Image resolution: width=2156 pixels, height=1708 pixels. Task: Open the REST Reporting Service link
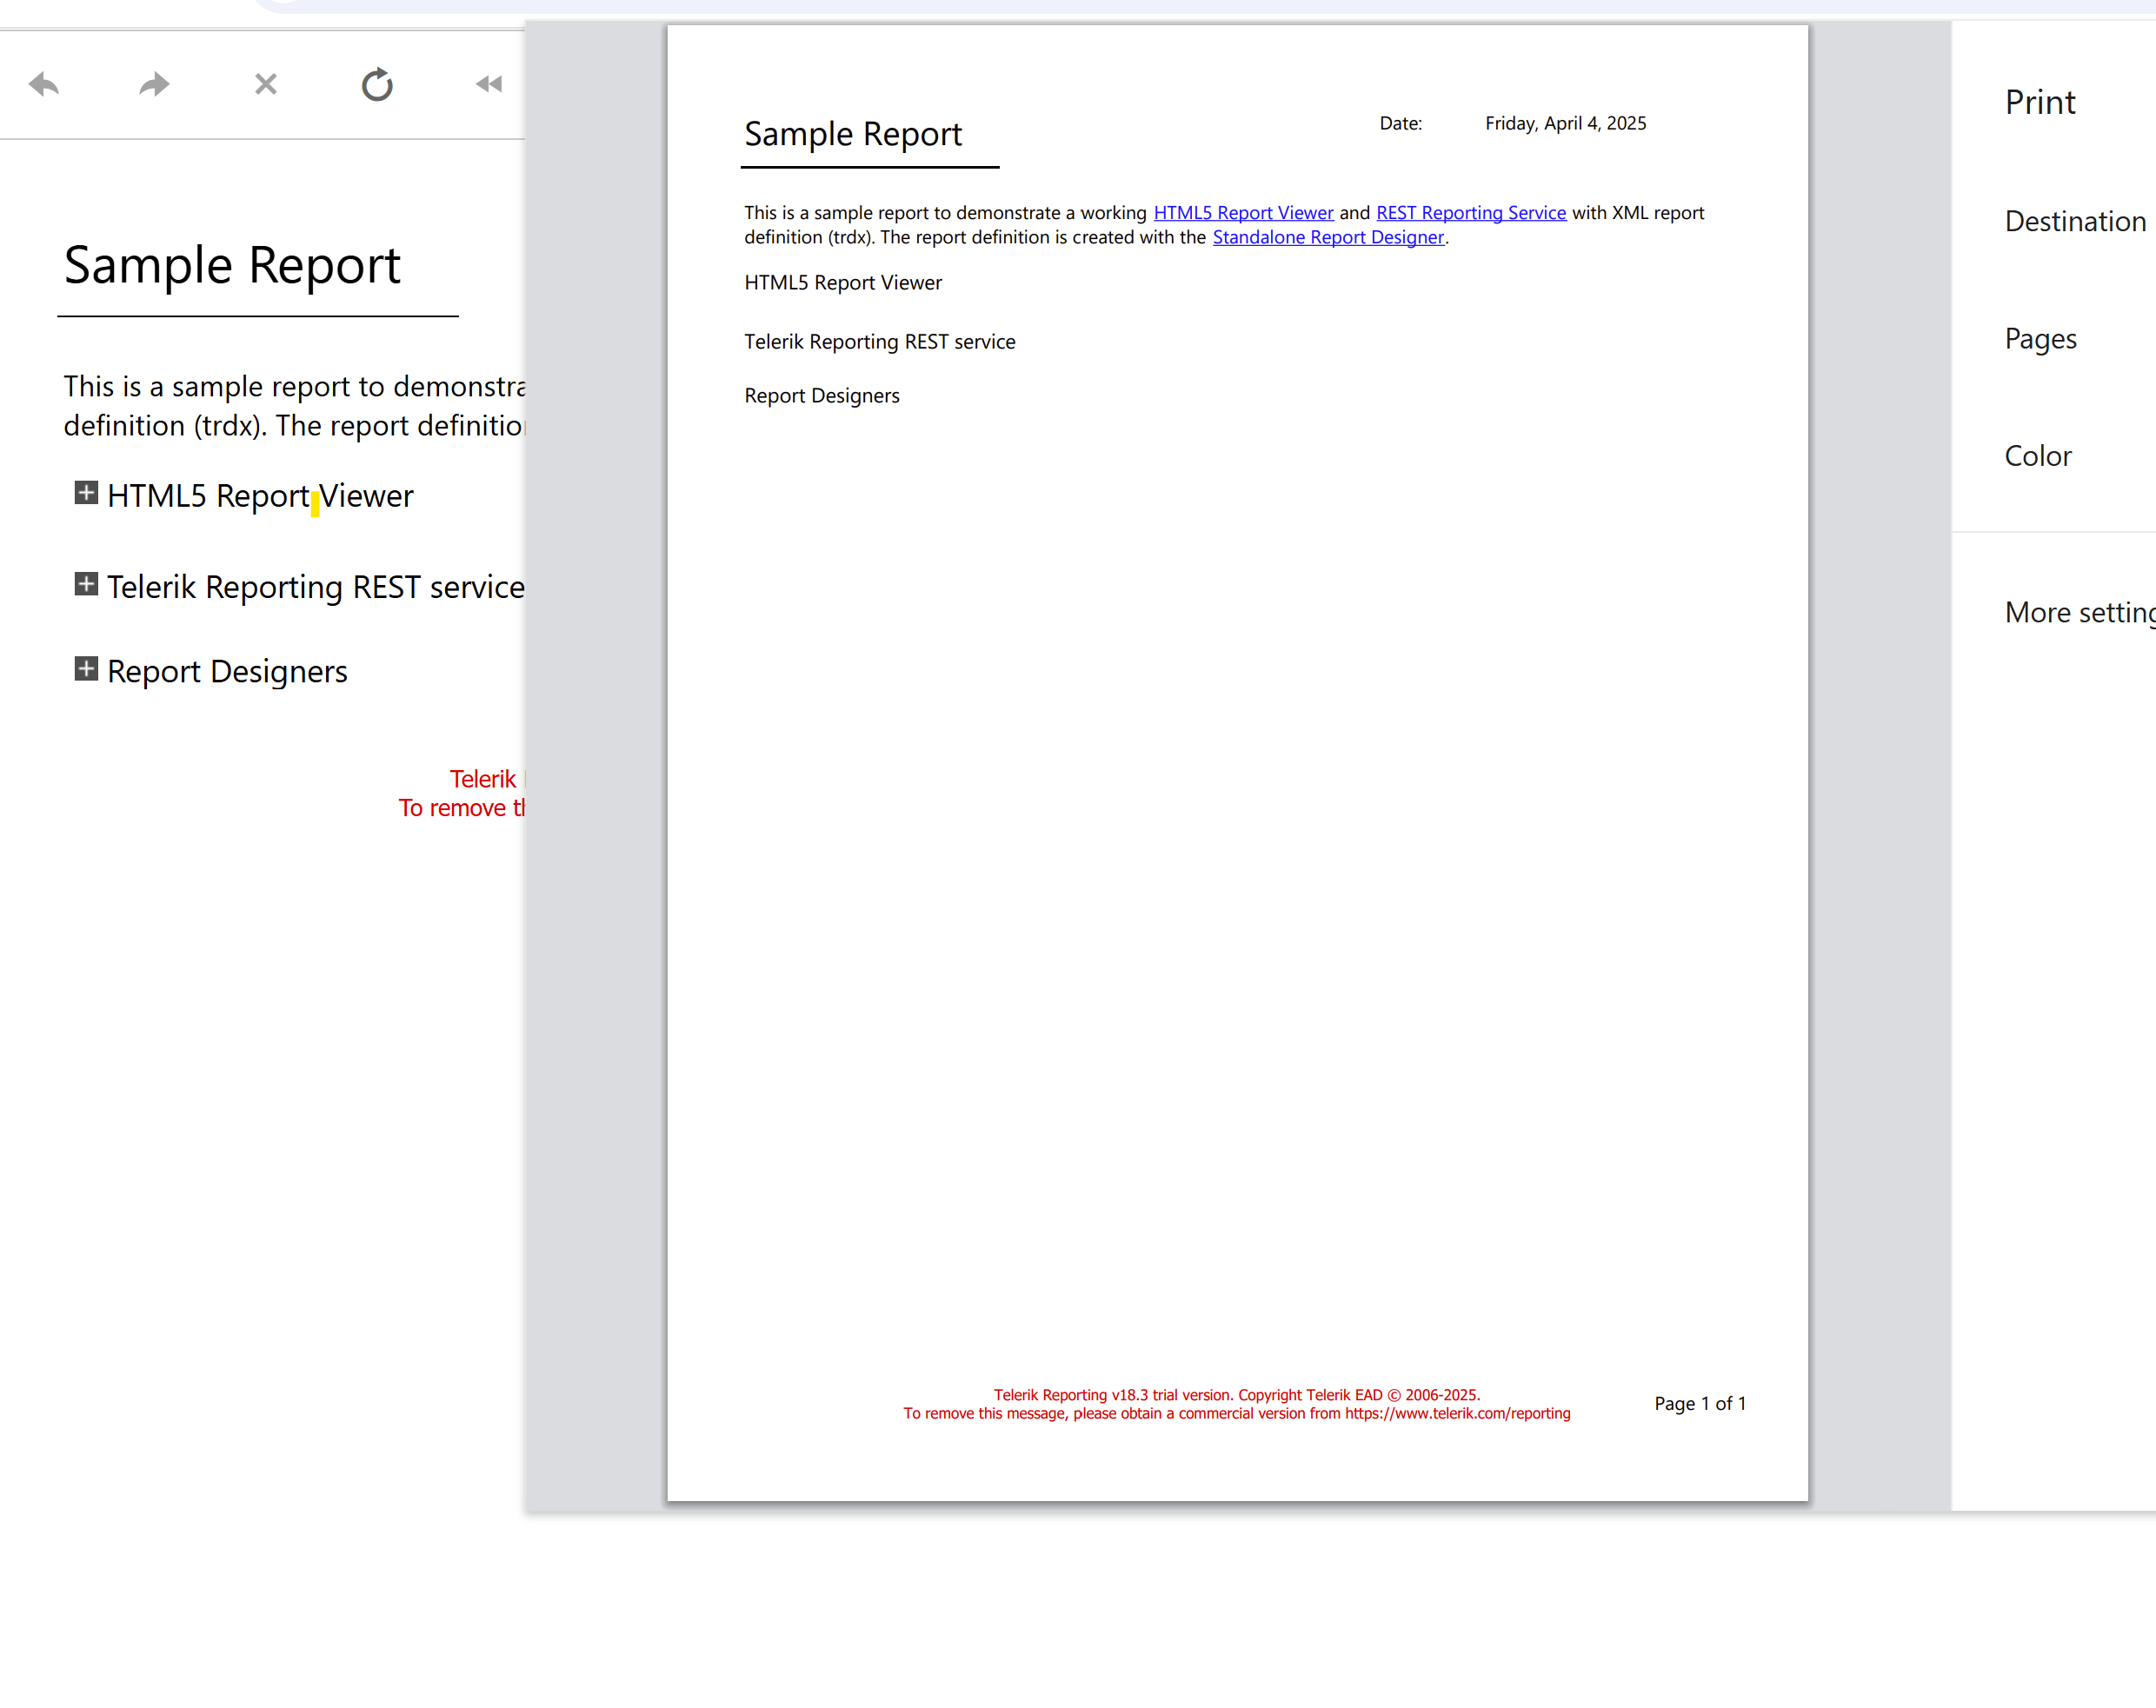tap(1470, 213)
